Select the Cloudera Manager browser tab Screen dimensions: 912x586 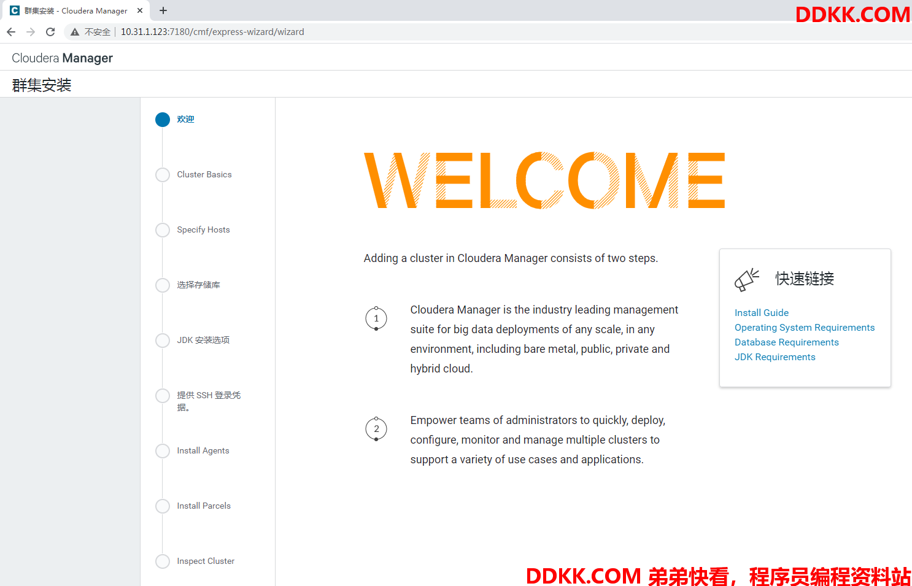(75, 10)
